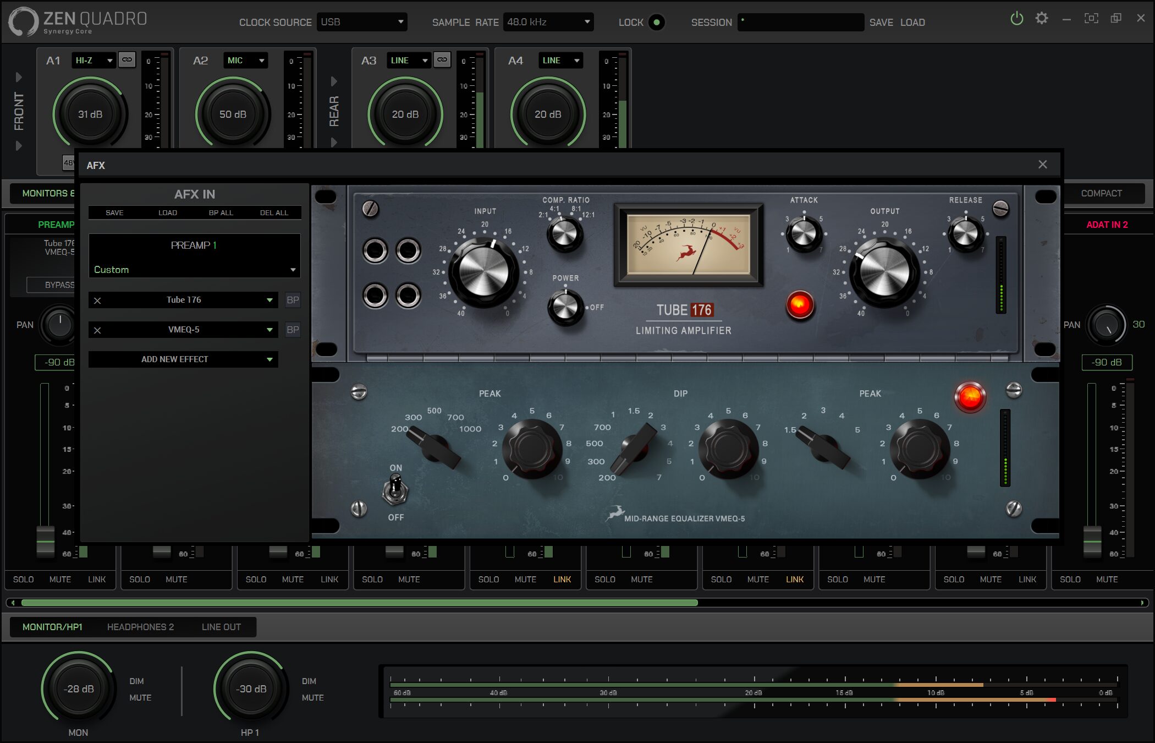Open the A2 MIC input type dropdown

[245, 60]
